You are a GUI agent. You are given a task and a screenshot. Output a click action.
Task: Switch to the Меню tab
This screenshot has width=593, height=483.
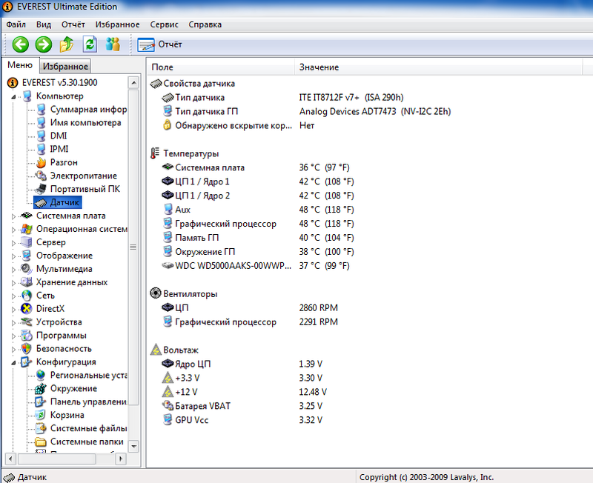tap(20, 65)
